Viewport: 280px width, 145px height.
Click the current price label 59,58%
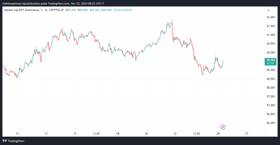tap(271, 60)
